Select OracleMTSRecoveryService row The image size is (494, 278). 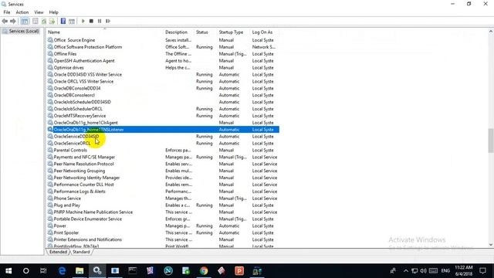(163, 116)
